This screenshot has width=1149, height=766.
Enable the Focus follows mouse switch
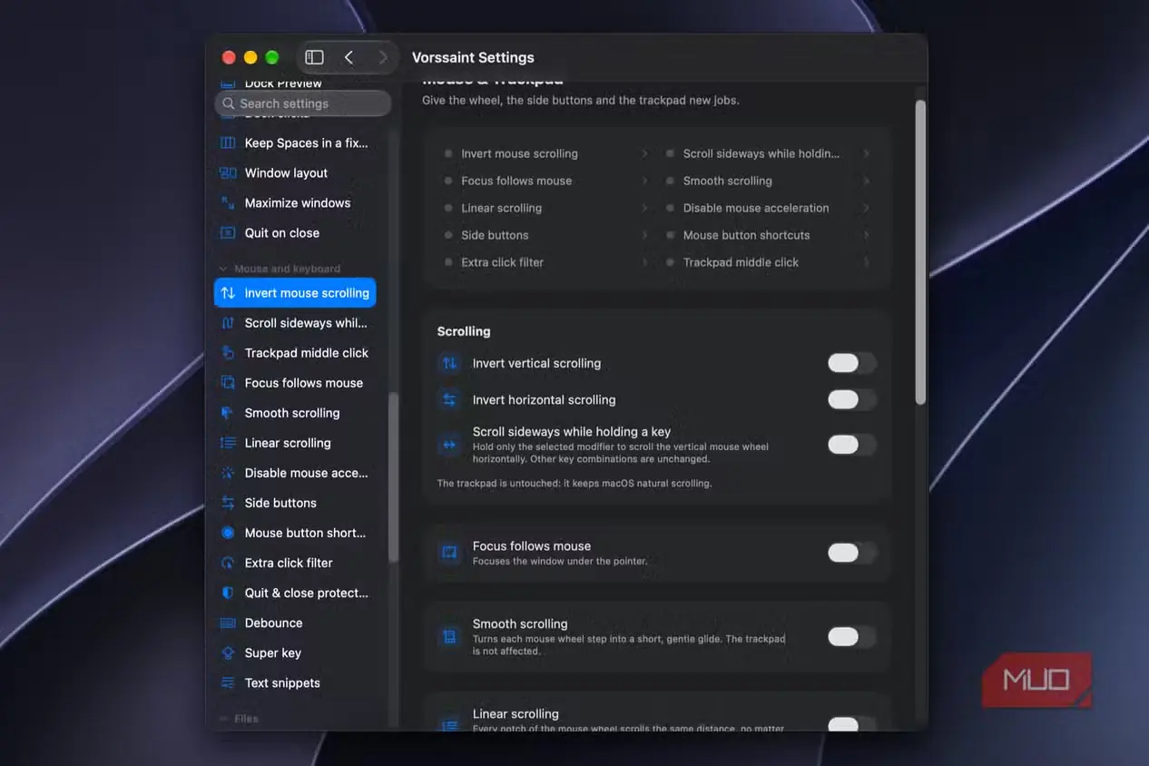click(x=852, y=553)
